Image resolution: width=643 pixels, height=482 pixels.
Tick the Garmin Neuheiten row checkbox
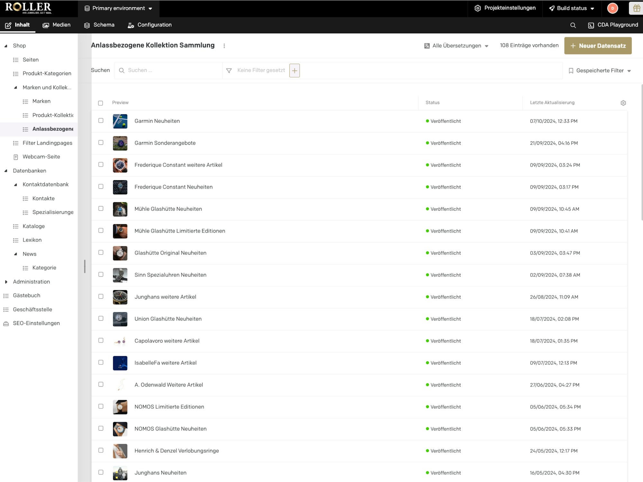pos(101,121)
